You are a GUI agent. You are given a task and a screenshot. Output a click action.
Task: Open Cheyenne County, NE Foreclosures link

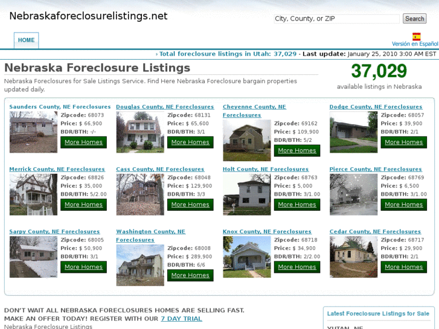(x=254, y=111)
